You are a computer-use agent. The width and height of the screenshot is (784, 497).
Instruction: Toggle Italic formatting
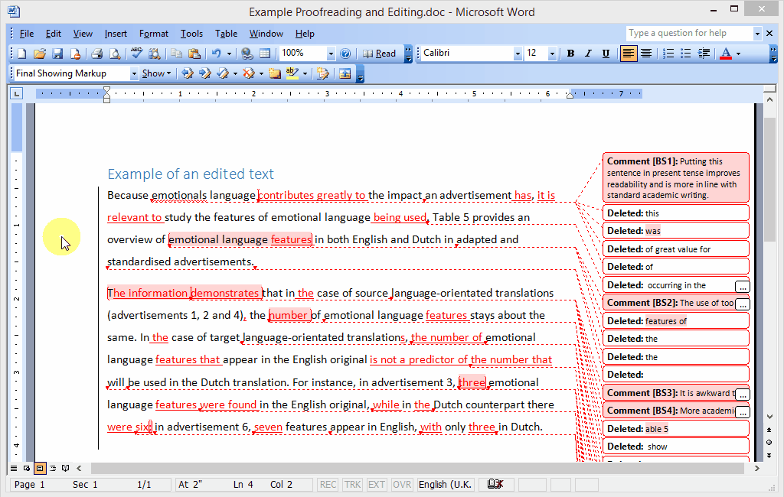(x=588, y=54)
